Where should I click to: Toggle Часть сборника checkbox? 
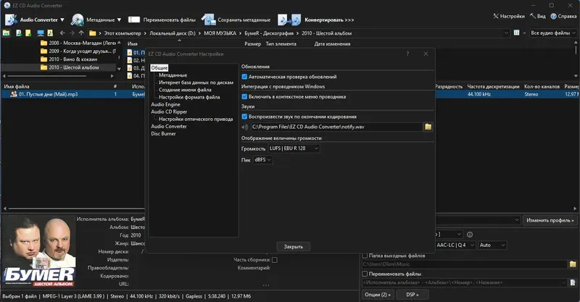pyautogui.click(x=275, y=260)
